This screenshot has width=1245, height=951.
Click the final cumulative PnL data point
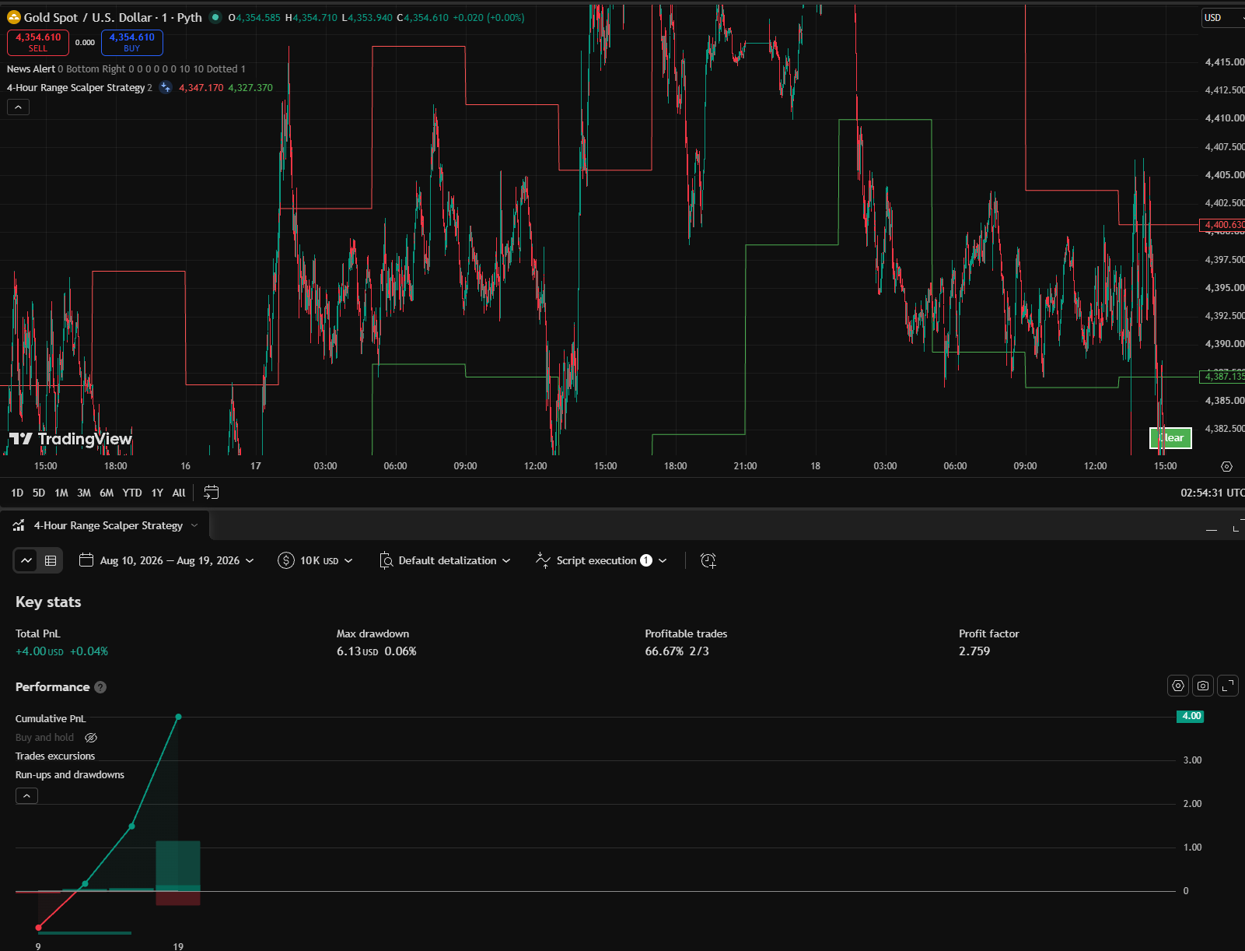tap(179, 717)
